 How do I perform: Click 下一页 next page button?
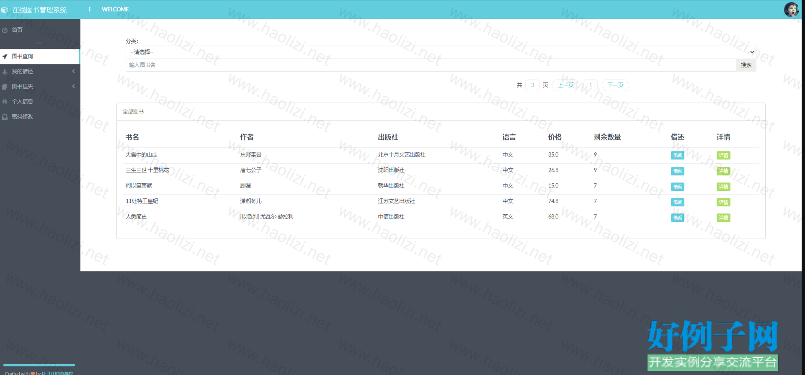click(615, 85)
